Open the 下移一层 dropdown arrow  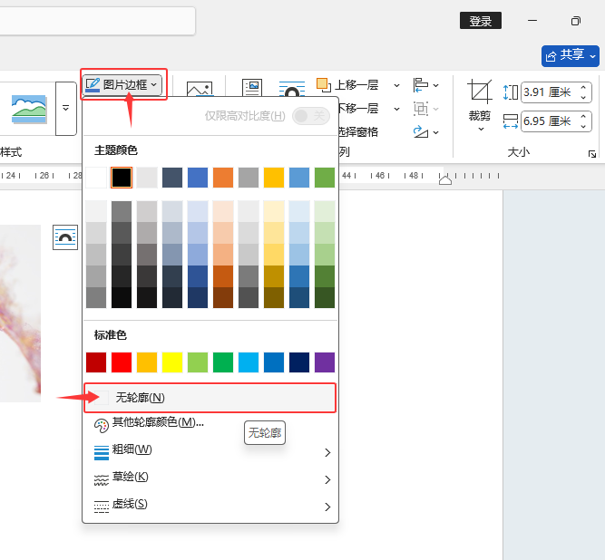[396, 109]
